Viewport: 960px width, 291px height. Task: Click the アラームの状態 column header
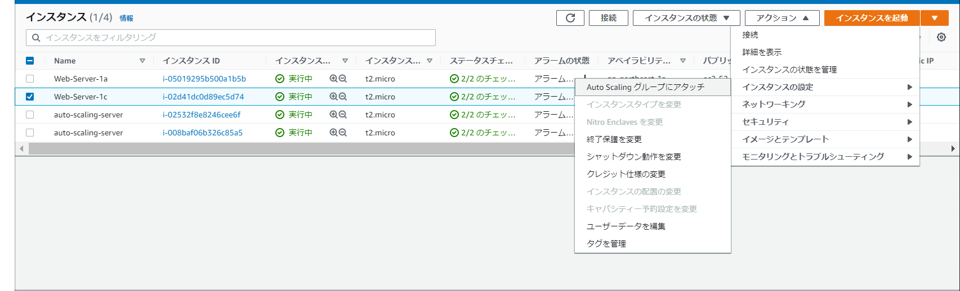(561, 61)
